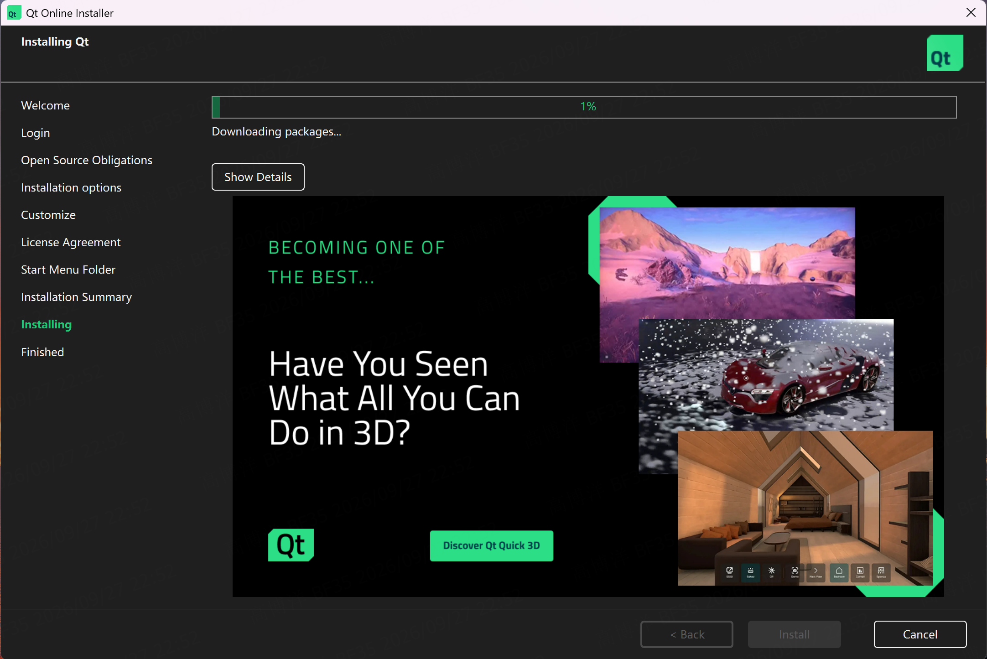
Task: Click 'Have You Seen What All' banner headline
Action: tap(394, 398)
